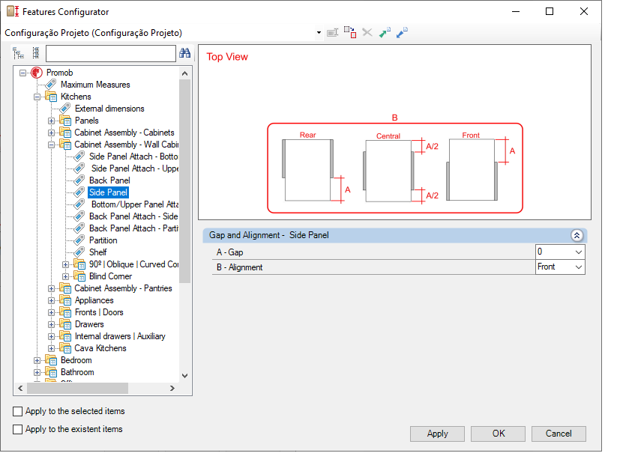The image size is (617, 468).
Task: Select Side Panel Attach - Upper item
Action: (135, 168)
